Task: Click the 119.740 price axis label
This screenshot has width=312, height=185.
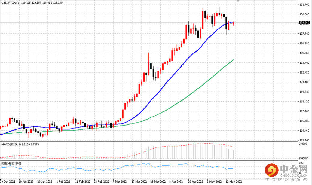Action: (x=304, y=92)
